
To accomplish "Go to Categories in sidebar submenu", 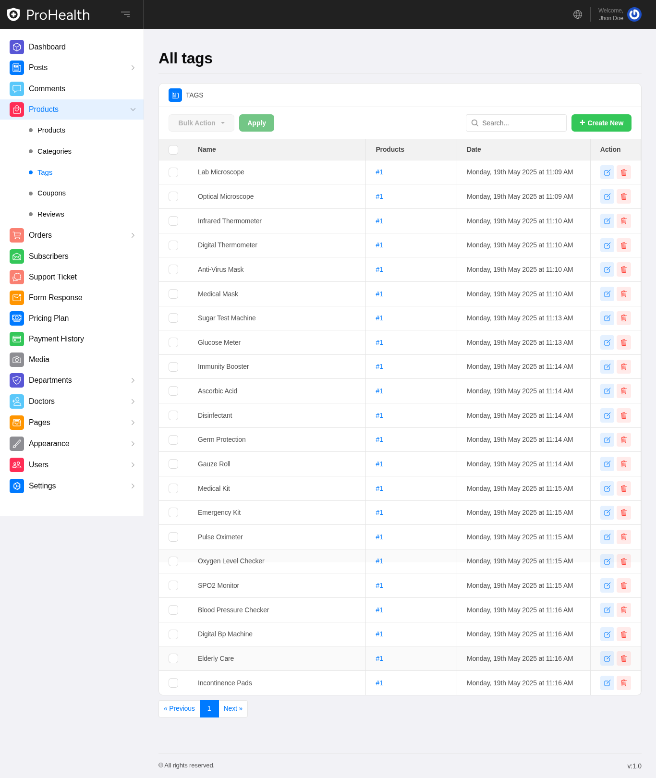I will click(54, 151).
